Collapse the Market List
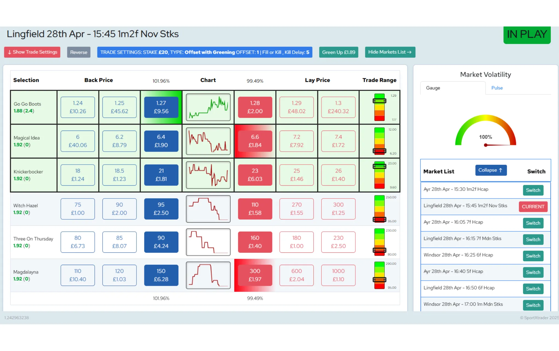Image resolution: width=559 pixels, height=351 pixels. tap(491, 170)
